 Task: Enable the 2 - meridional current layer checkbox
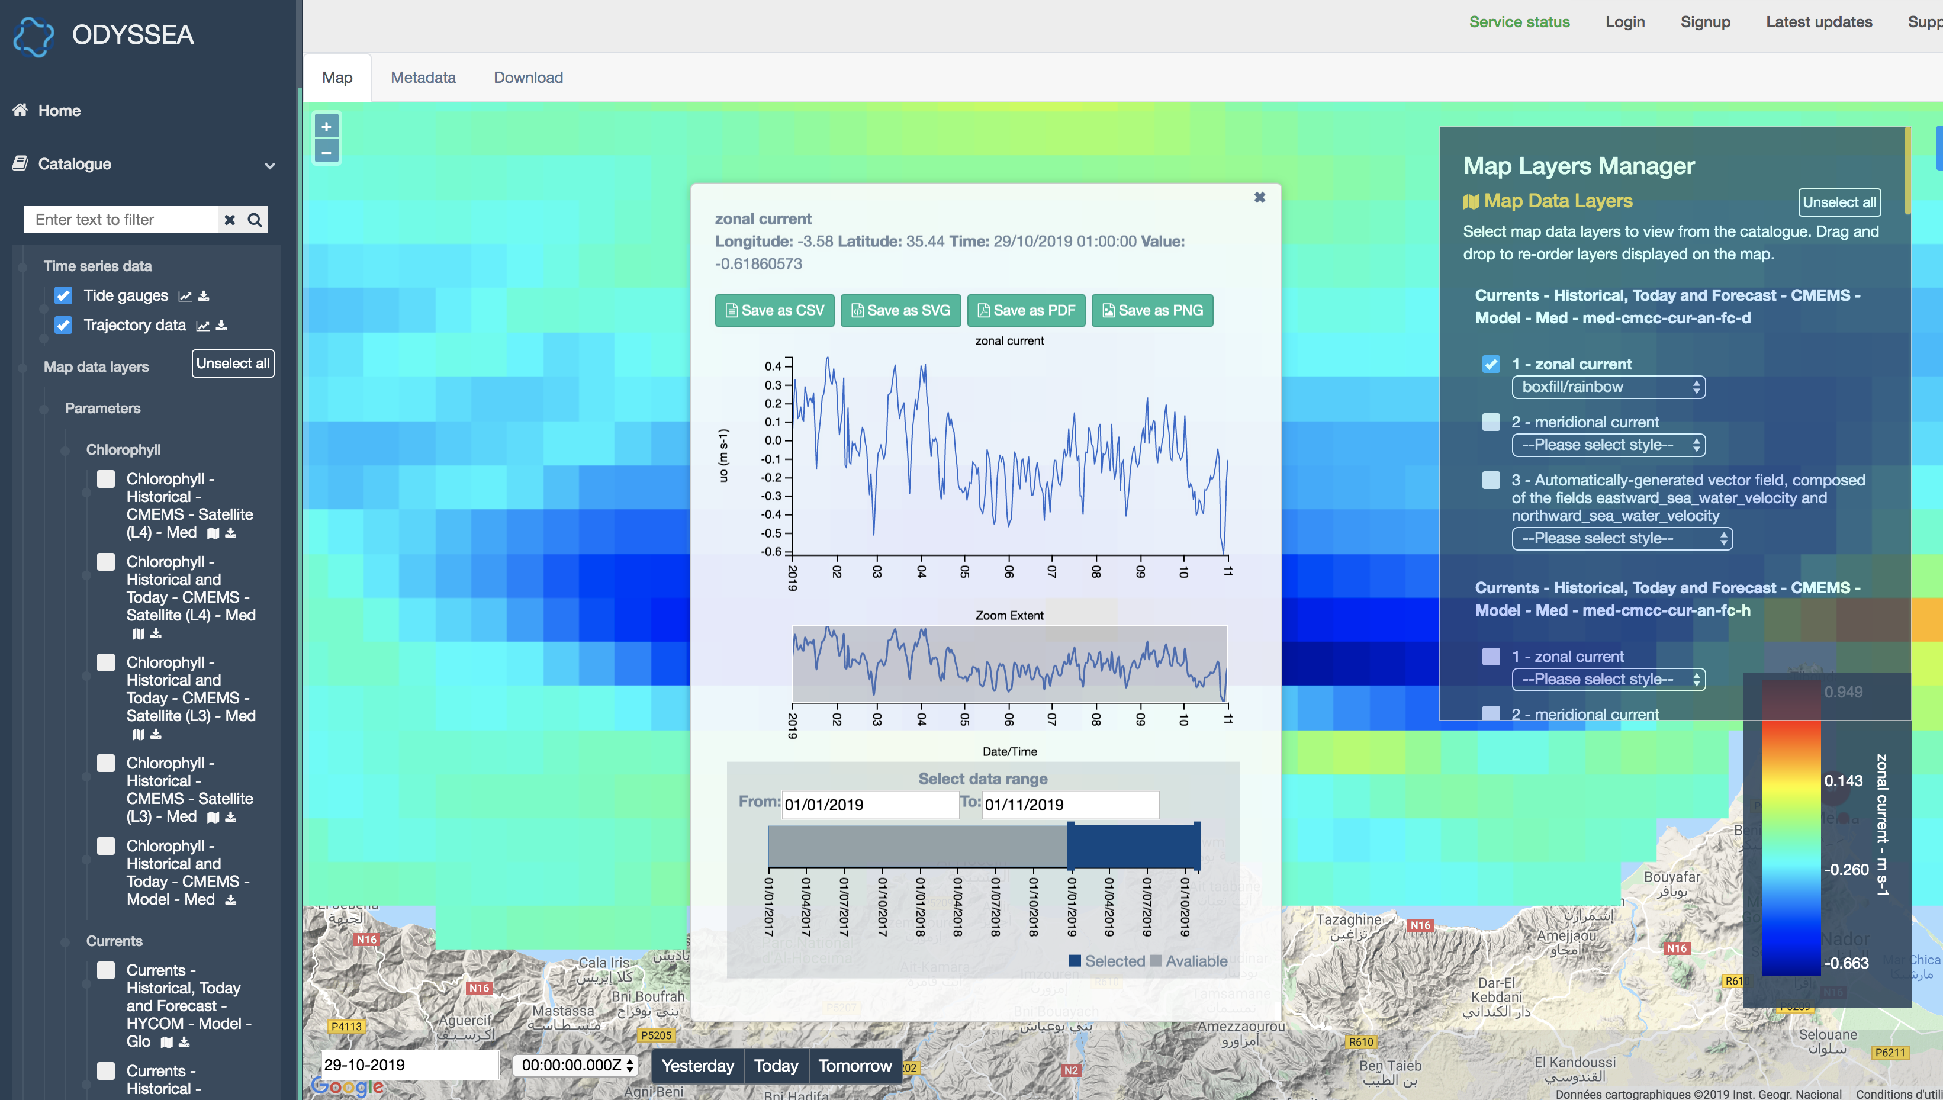click(1491, 422)
